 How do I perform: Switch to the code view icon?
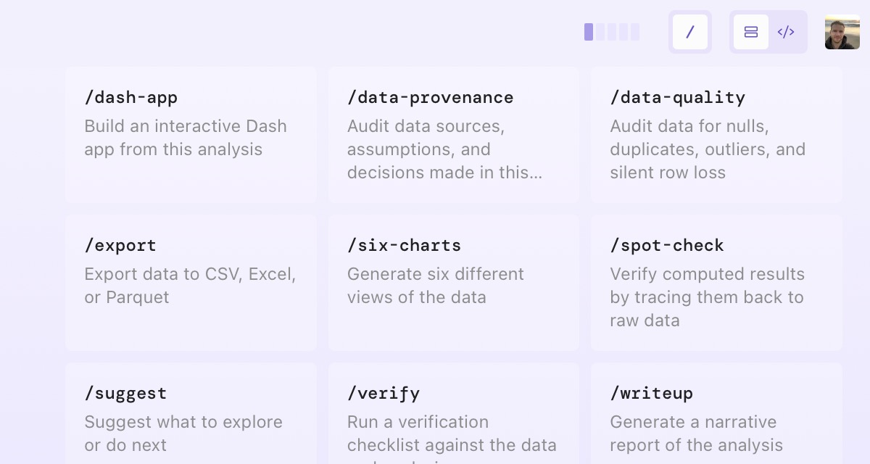point(786,32)
